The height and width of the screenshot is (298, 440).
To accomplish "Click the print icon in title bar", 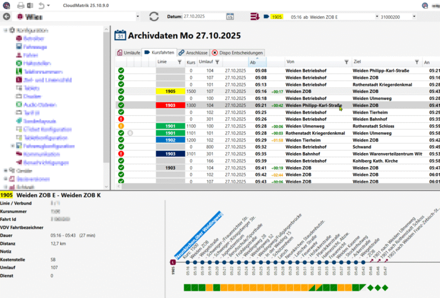I will 20,5.
